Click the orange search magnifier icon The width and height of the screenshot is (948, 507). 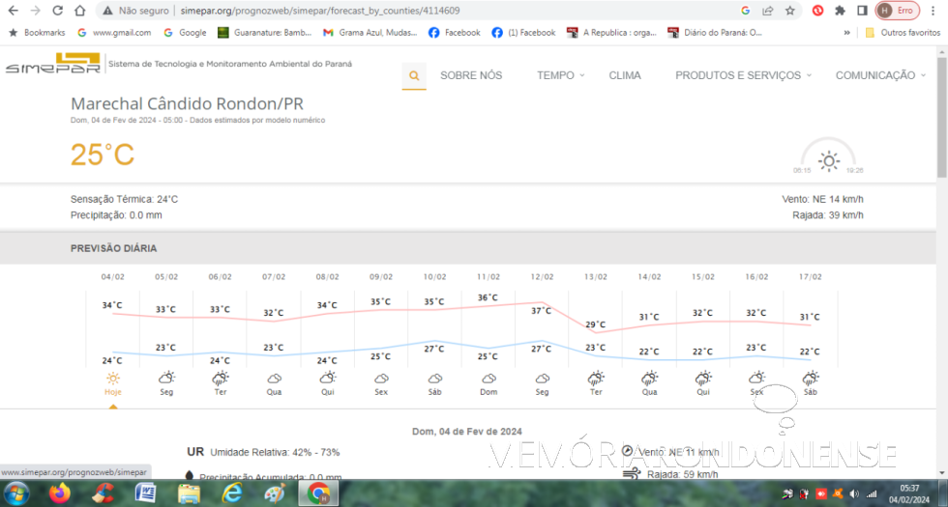414,75
